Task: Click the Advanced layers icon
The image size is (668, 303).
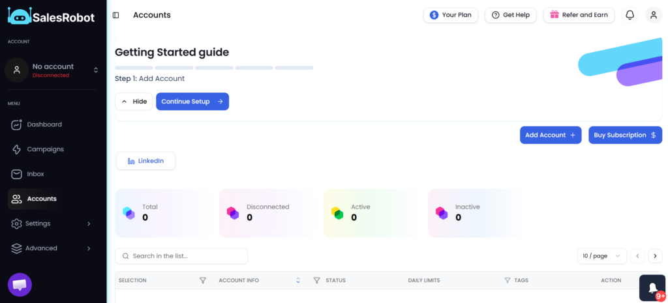Action: click(16, 248)
